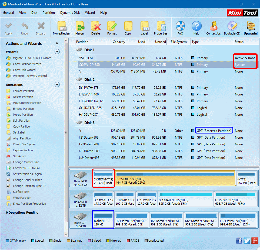Open the Bootable CD tool
260x250 pixels.
(232, 26)
